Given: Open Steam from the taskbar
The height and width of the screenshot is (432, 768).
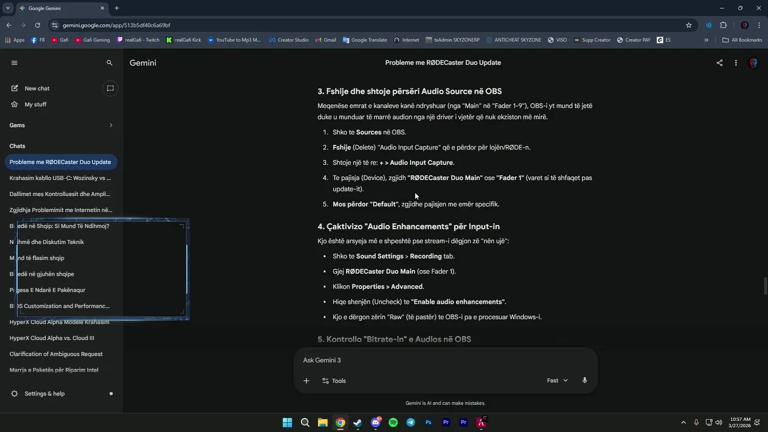Looking at the screenshot, I should [358, 422].
